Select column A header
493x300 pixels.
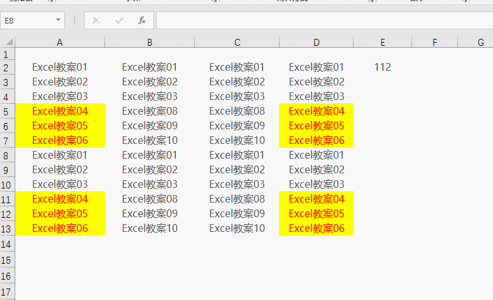(x=60, y=42)
